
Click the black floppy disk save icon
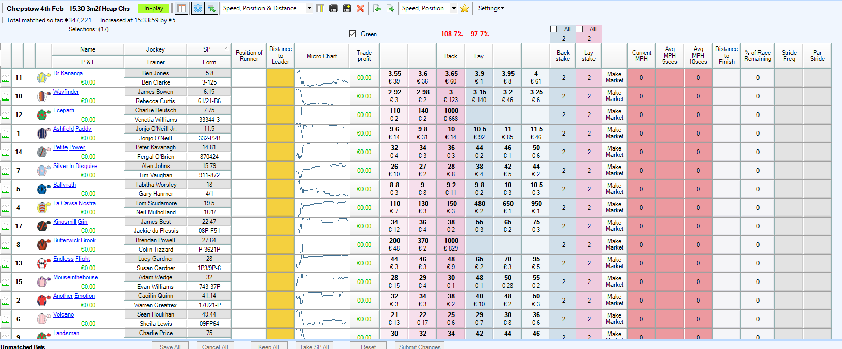pyautogui.click(x=334, y=8)
